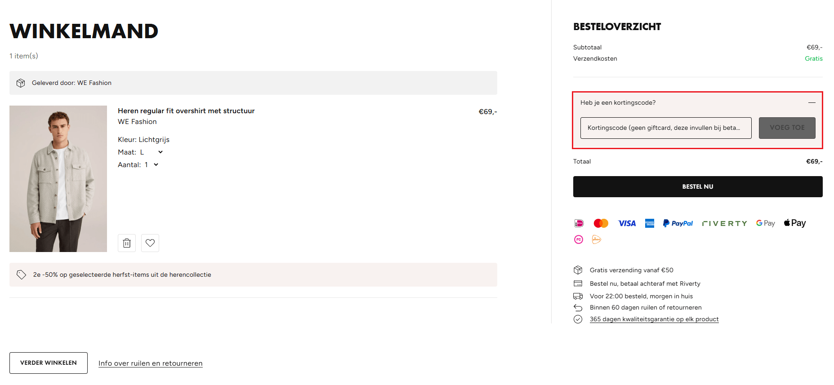Open the 365 dagen kwaliteitsgarantie link
834x385 pixels.
pos(654,319)
